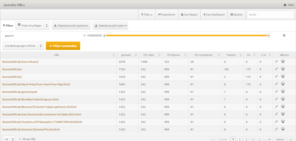Open link icon for Valentinsgruss row
Screen dimensions: 296x141
pyautogui.click(x=276, y=99)
